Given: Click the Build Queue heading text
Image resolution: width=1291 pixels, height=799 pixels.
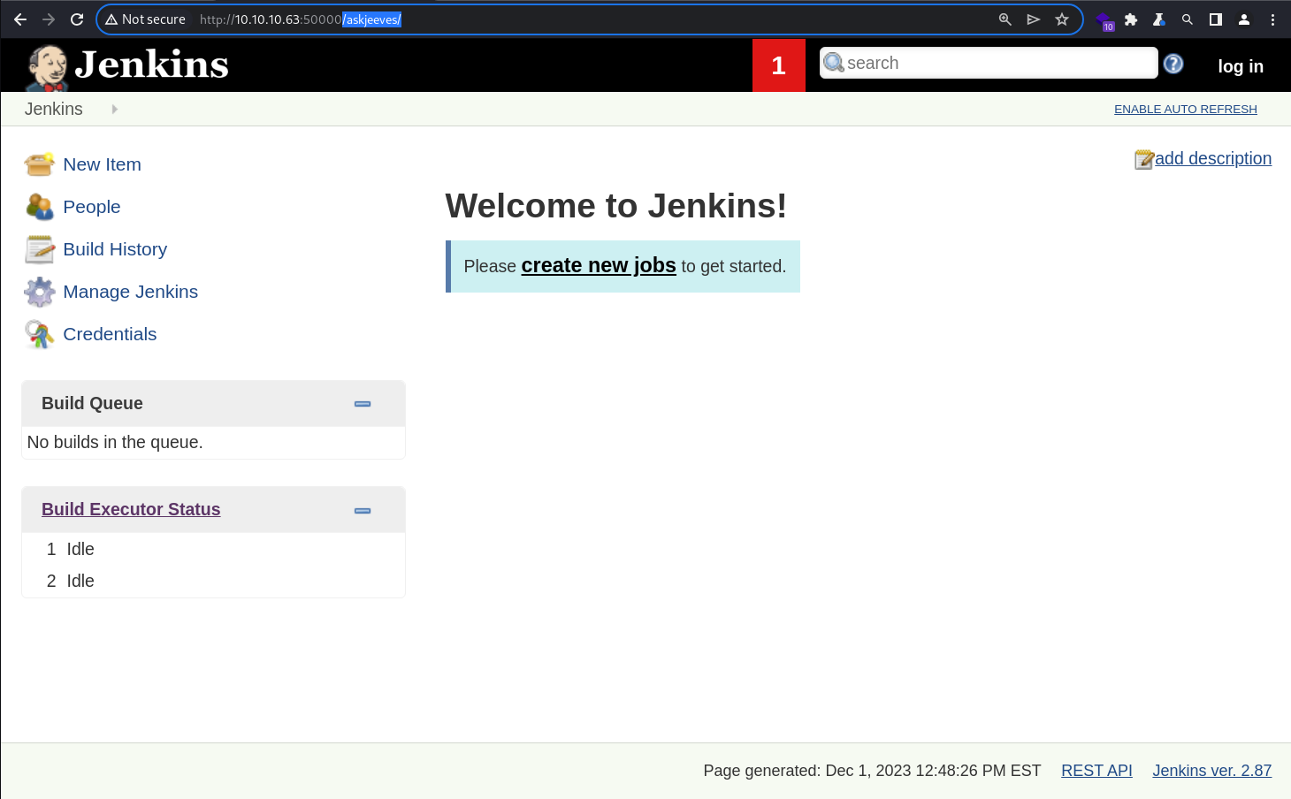Looking at the screenshot, I should [x=92, y=403].
